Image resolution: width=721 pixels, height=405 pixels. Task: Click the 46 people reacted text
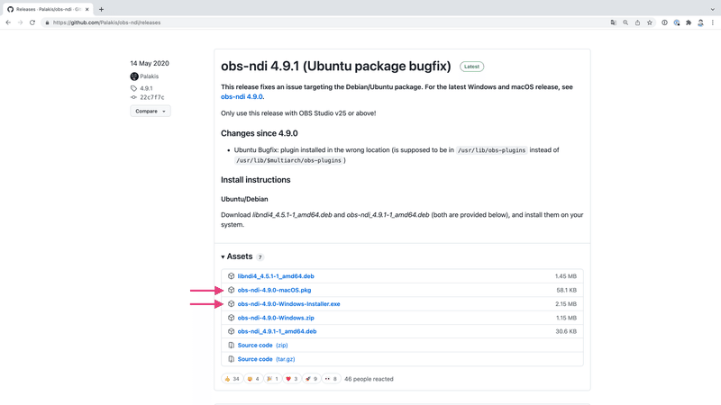point(369,379)
